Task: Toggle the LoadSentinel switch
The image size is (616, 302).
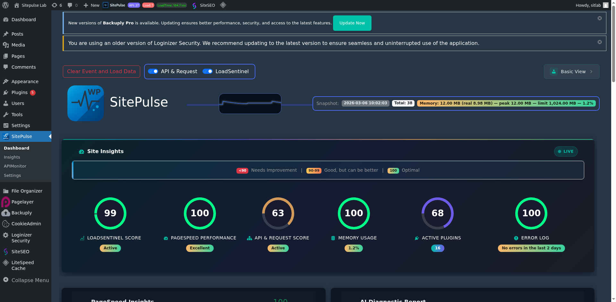Action: point(208,71)
